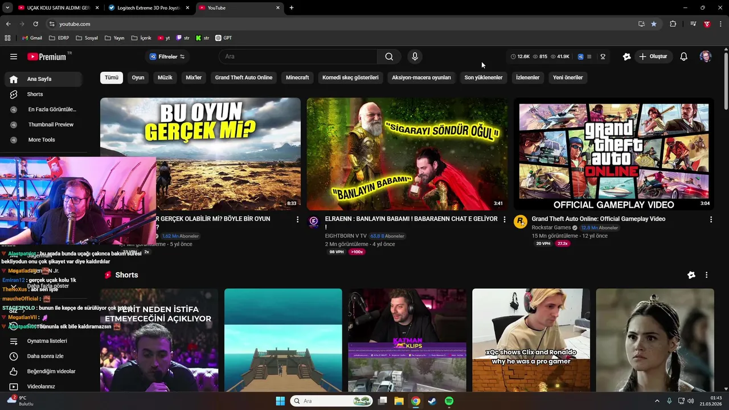Open Spotify from the taskbar

coord(449,401)
